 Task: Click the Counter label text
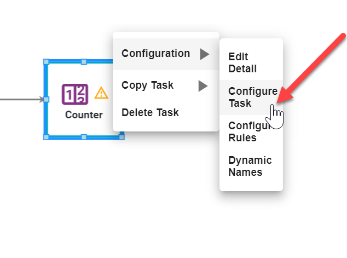[84, 115]
